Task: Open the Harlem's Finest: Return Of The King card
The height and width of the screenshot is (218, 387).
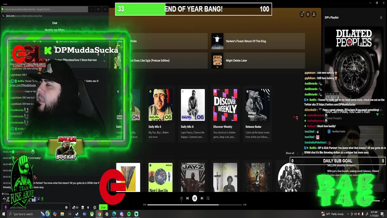Action: coord(258,41)
